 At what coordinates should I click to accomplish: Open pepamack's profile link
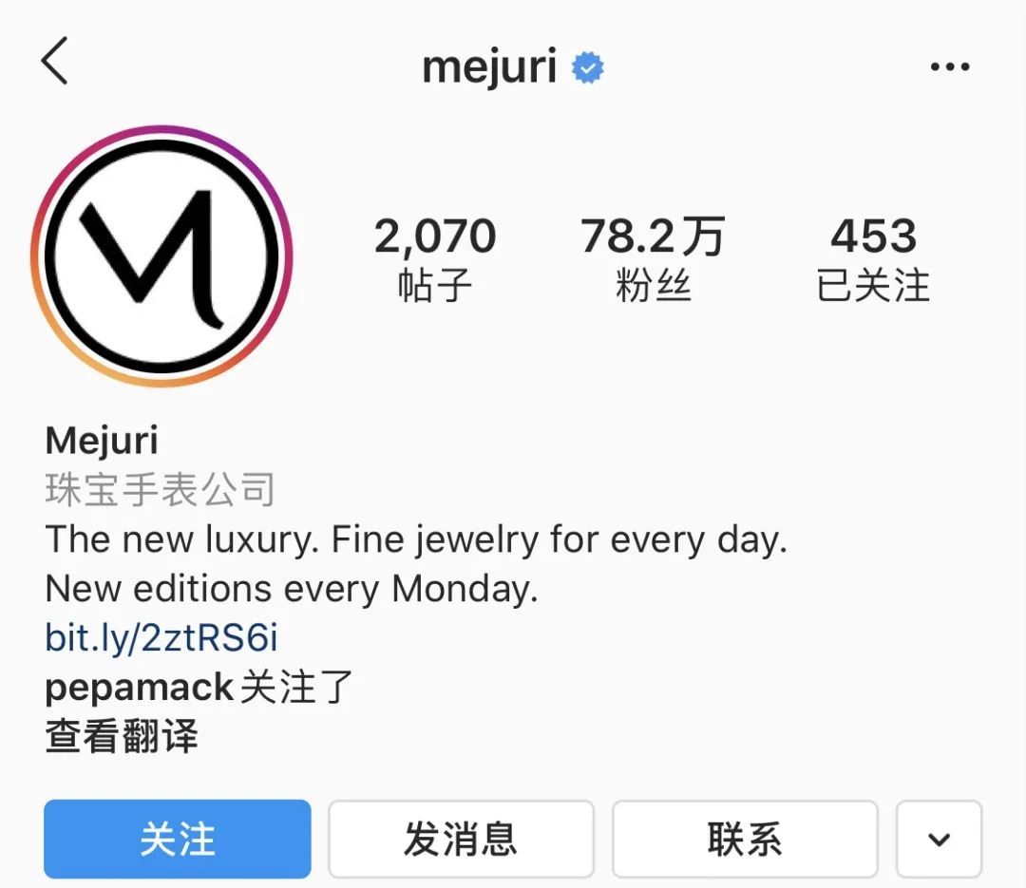(x=140, y=688)
